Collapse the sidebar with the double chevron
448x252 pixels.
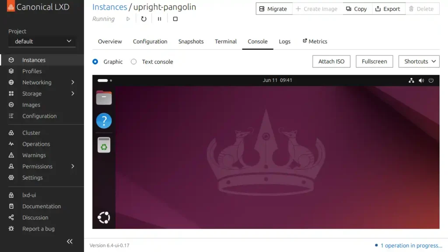click(69, 241)
